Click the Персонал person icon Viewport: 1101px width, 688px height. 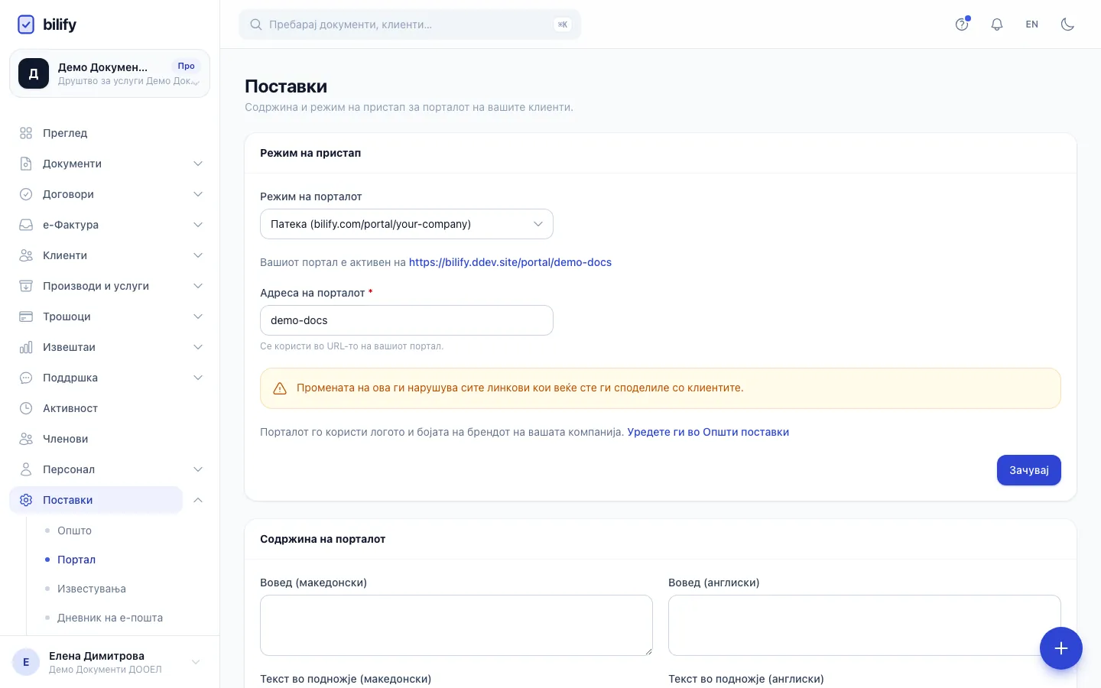pyautogui.click(x=26, y=469)
